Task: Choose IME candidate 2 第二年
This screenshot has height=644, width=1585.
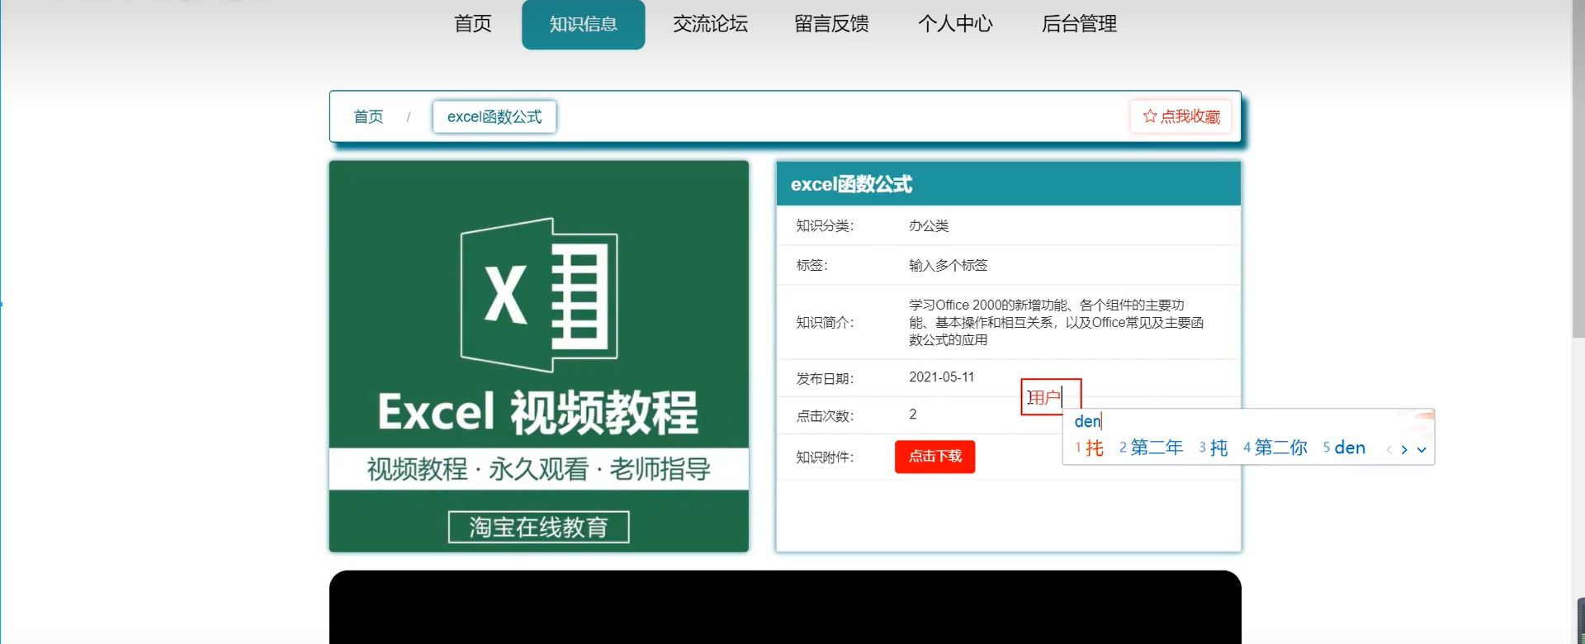Action: click(x=1152, y=447)
